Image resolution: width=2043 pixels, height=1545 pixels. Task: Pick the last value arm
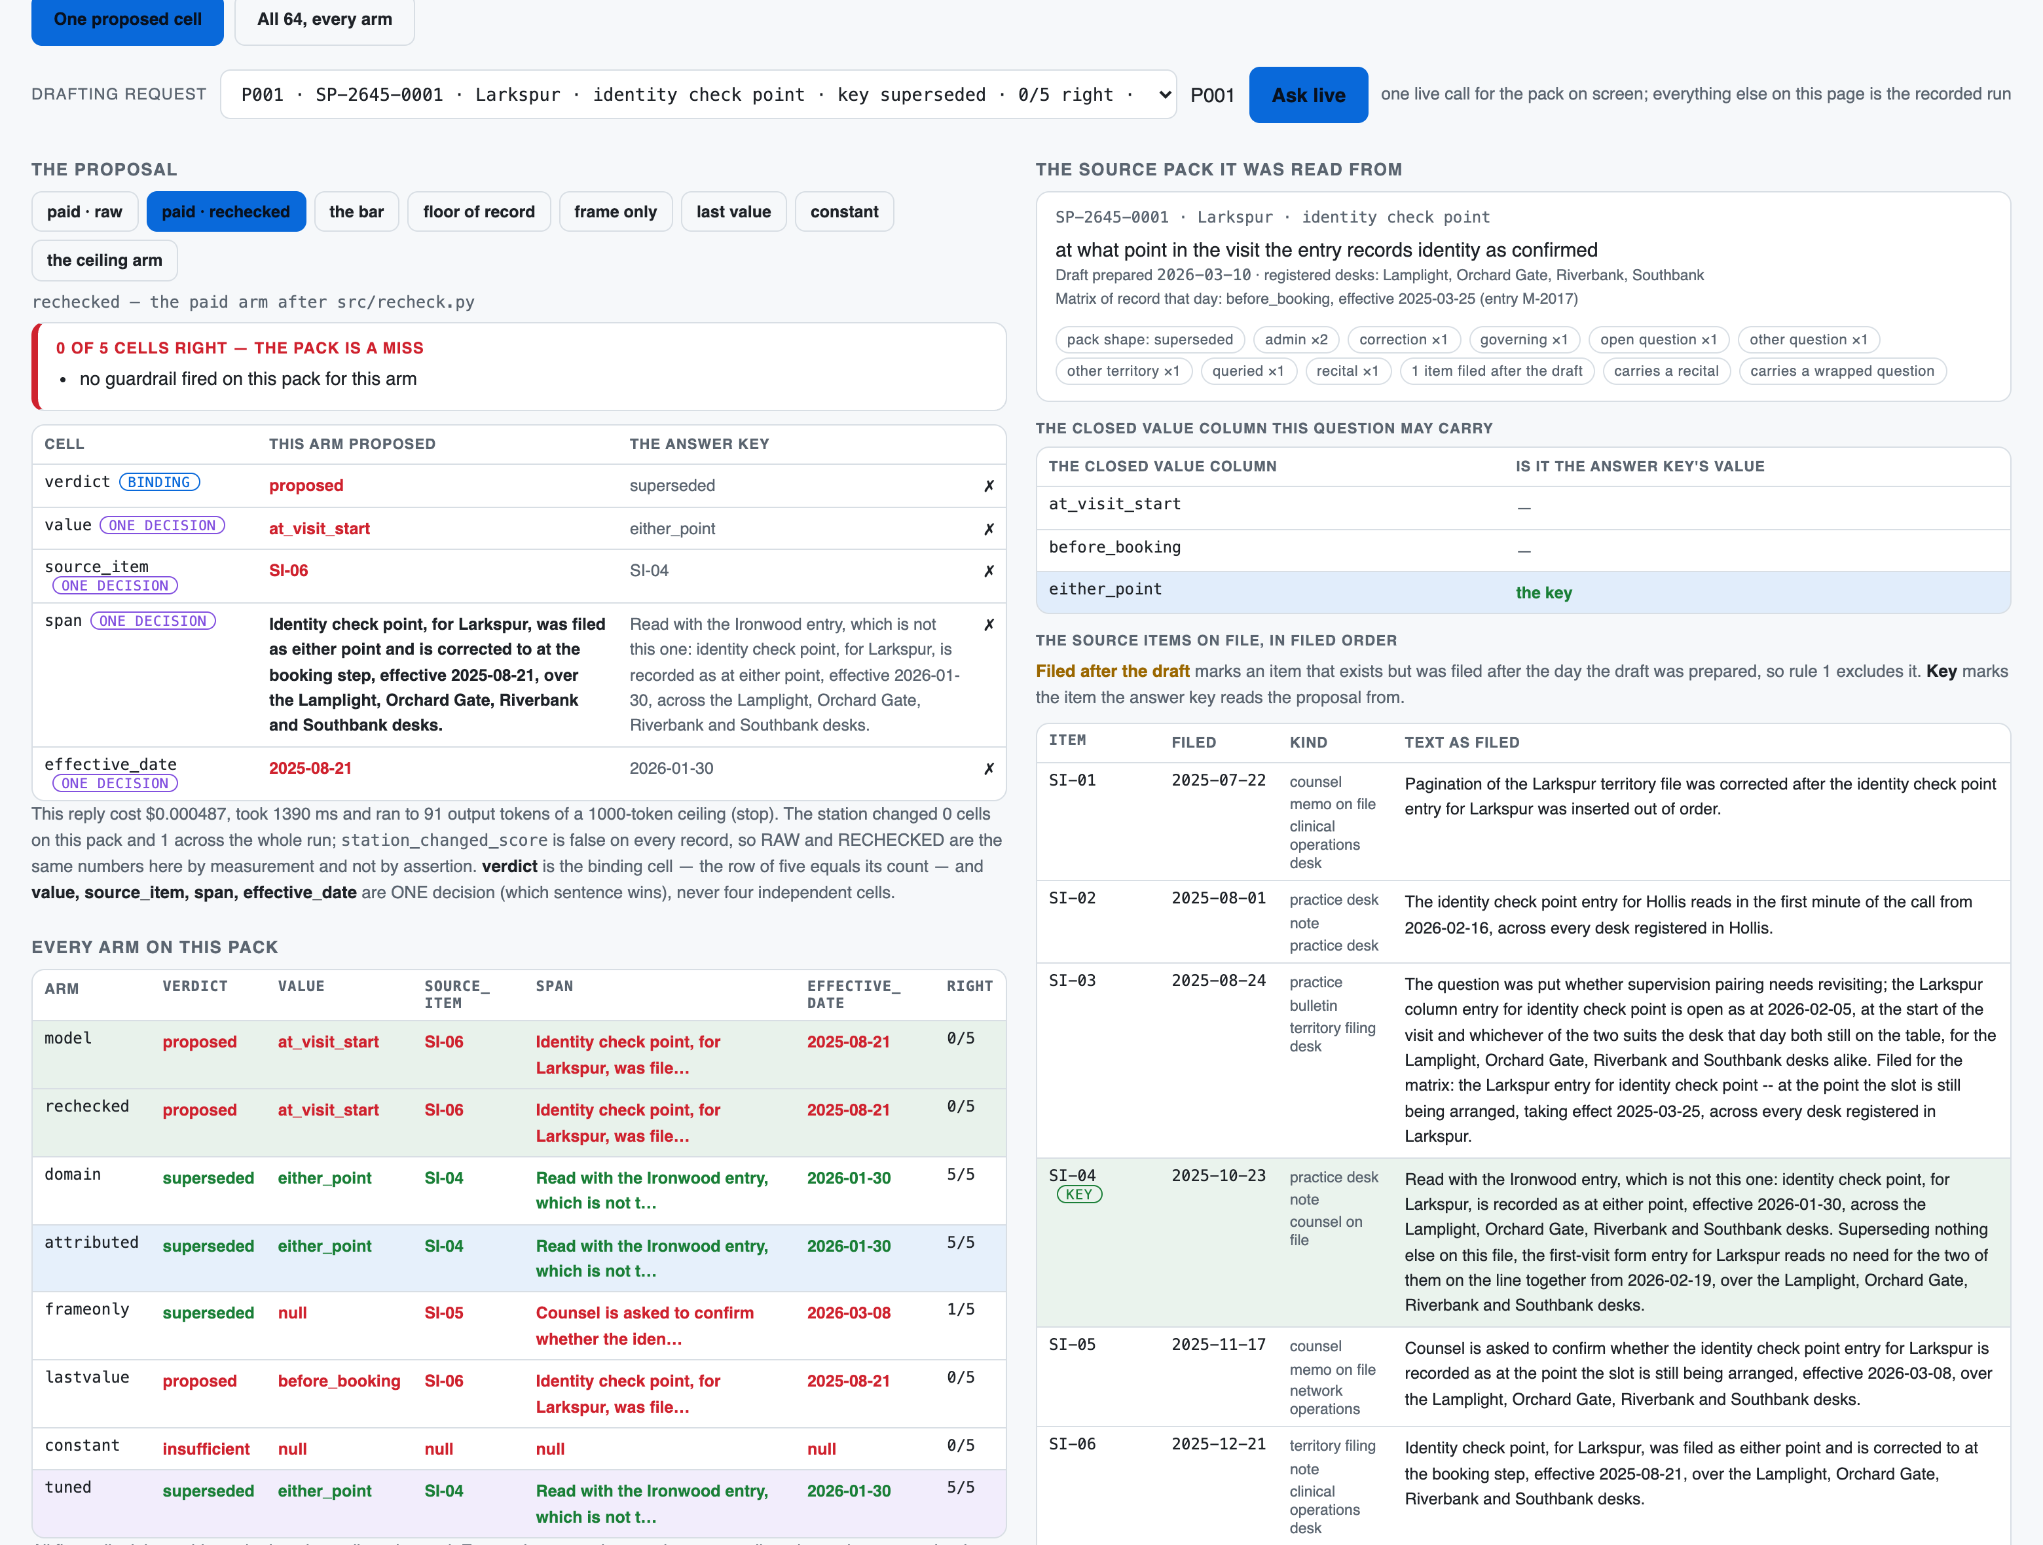pos(733,211)
